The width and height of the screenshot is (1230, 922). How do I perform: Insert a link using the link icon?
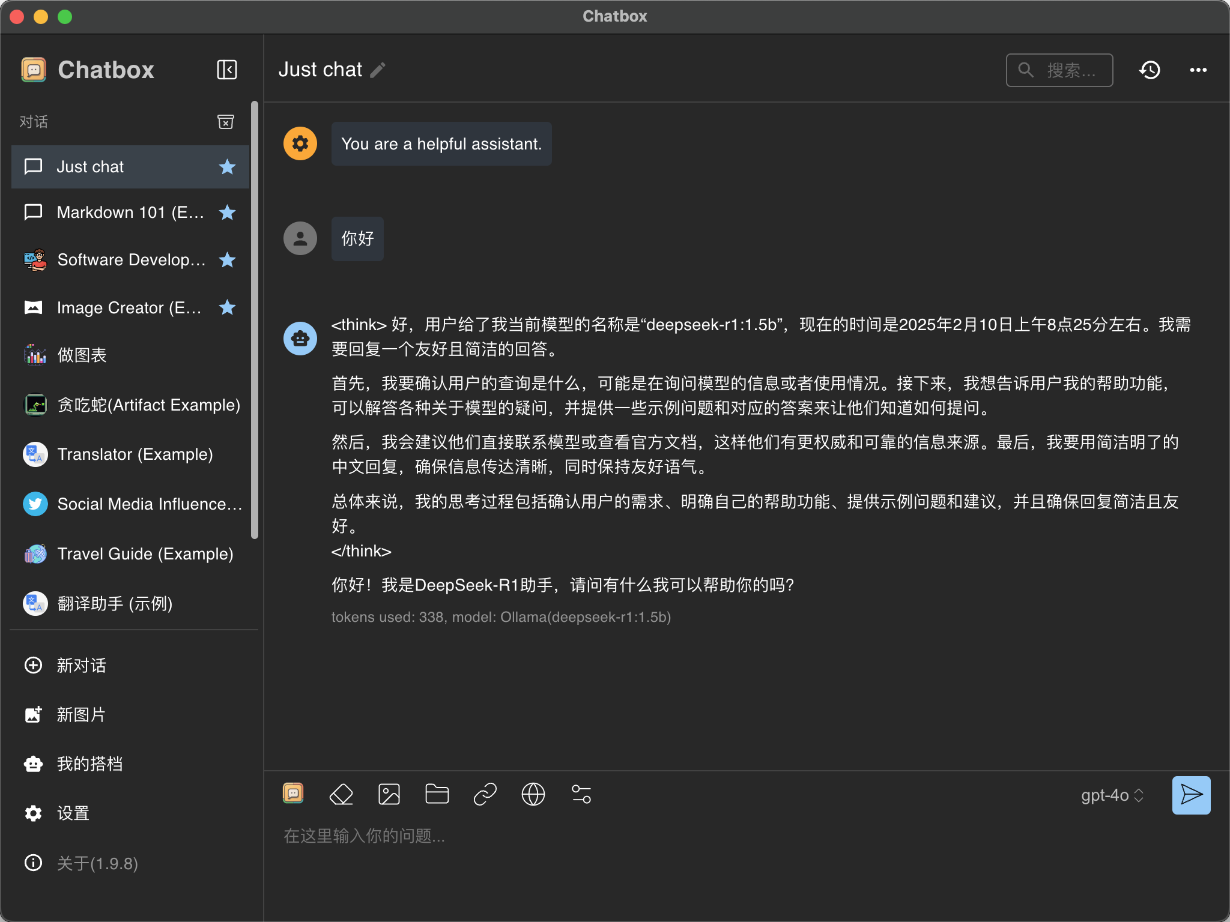click(x=485, y=794)
